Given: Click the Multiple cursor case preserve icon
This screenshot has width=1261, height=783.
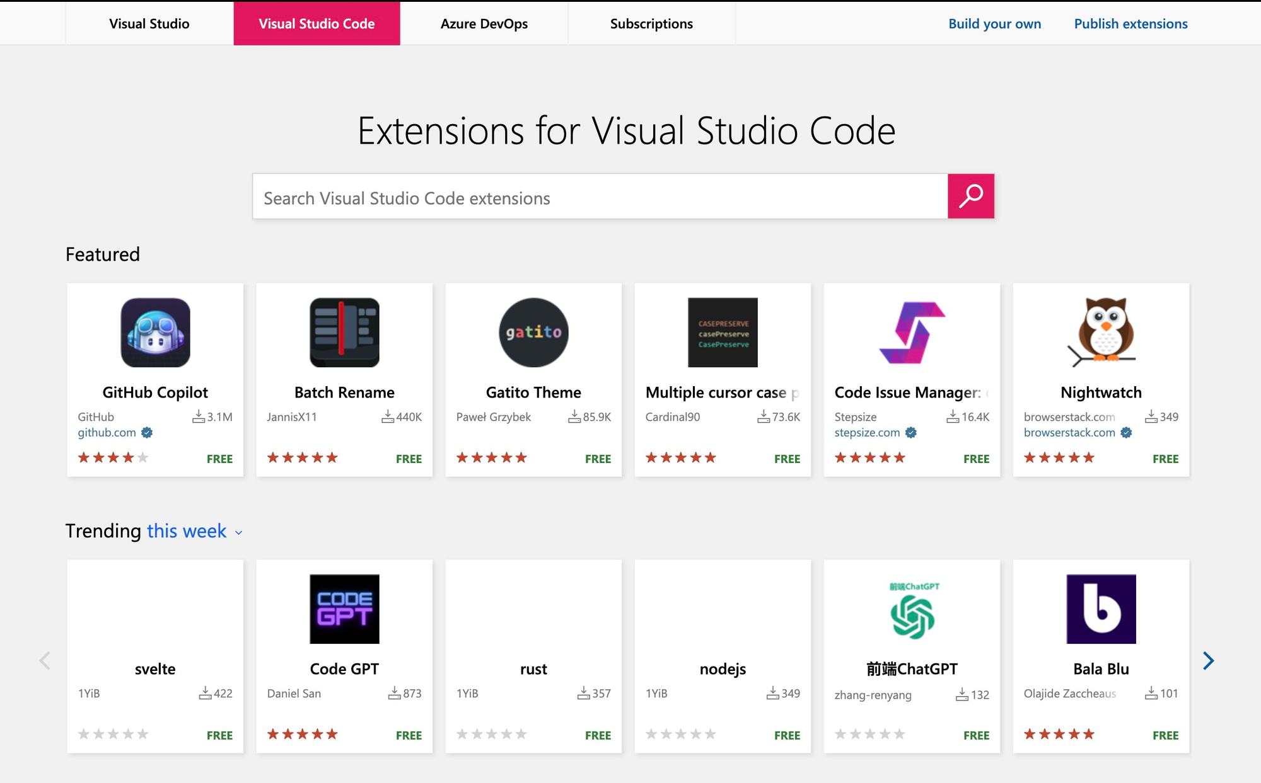Looking at the screenshot, I should pos(723,333).
